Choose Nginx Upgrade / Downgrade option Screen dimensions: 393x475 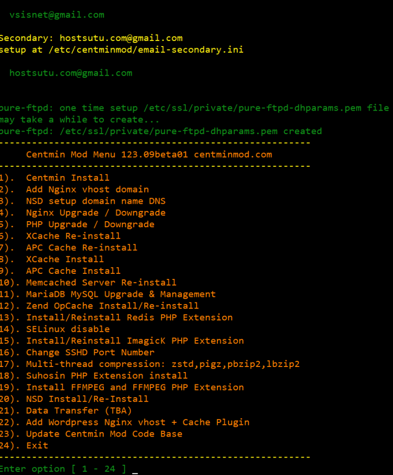[96, 213]
